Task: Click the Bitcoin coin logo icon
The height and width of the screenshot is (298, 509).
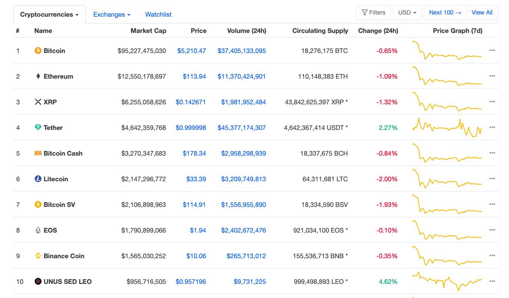Action: point(38,51)
